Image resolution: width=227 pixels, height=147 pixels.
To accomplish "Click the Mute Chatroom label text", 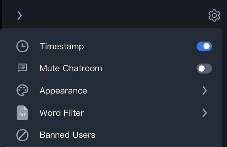I will coord(71,68).
